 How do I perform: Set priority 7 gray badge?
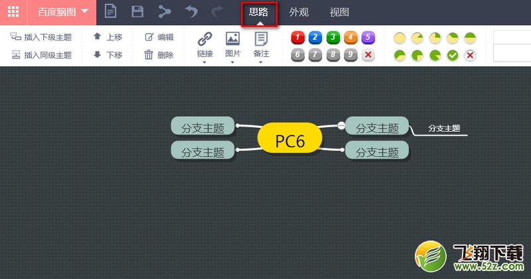(315, 55)
